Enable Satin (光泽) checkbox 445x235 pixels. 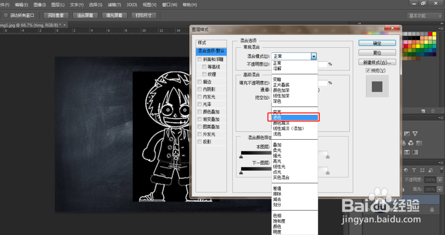199,104
